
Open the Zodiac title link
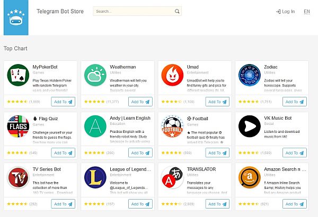[271, 67]
